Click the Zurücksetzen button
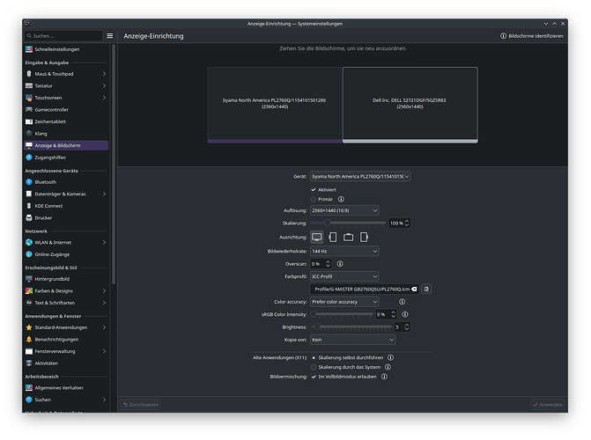The image size is (591, 440). 141,405
